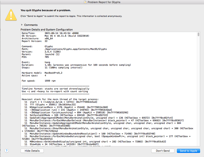Click the 'You quit Glyphs because of a problem' heading
Screen dimensions: 204x157
[x=46, y=10]
